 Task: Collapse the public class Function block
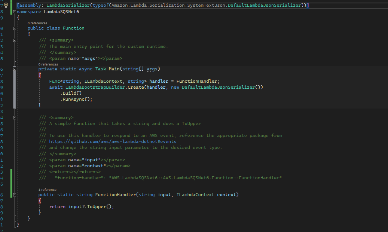coord(14,28)
